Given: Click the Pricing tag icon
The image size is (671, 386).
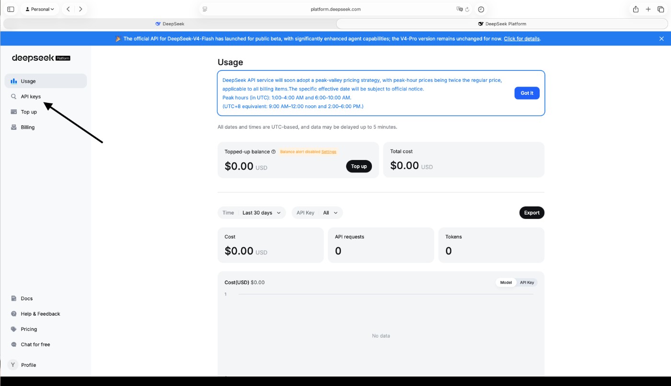Looking at the screenshot, I should tap(14, 329).
